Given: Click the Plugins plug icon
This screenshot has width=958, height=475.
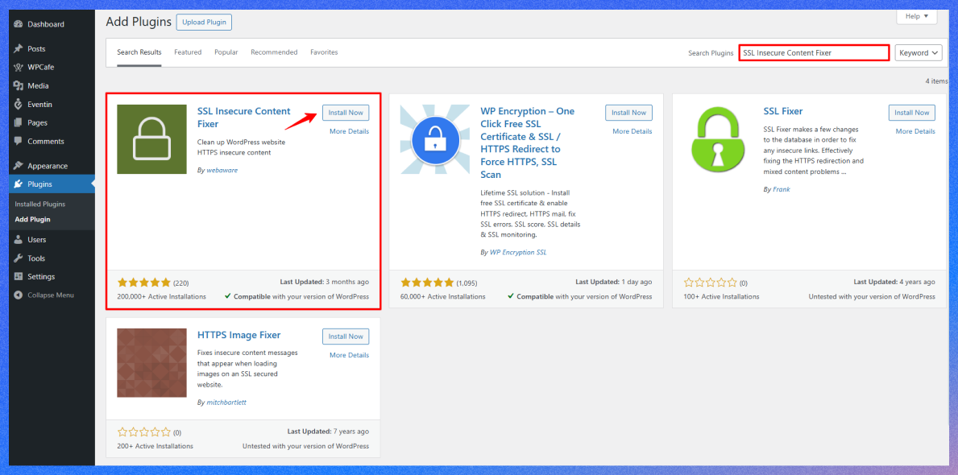Looking at the screenshot, I should coord(19,184).
